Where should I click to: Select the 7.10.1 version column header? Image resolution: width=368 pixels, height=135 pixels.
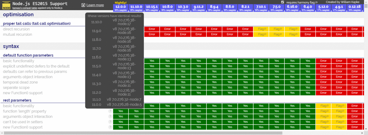(261, 8)
